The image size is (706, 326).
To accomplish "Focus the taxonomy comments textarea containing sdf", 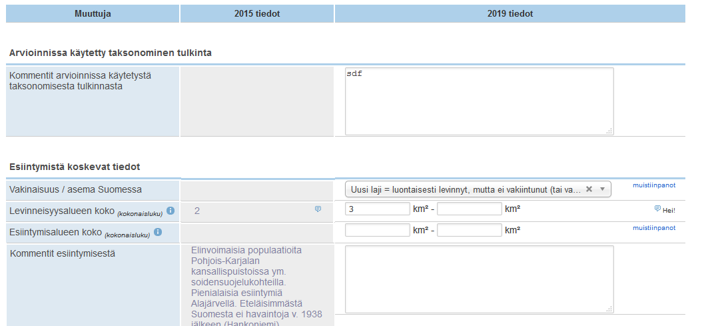I will point(479,101).
